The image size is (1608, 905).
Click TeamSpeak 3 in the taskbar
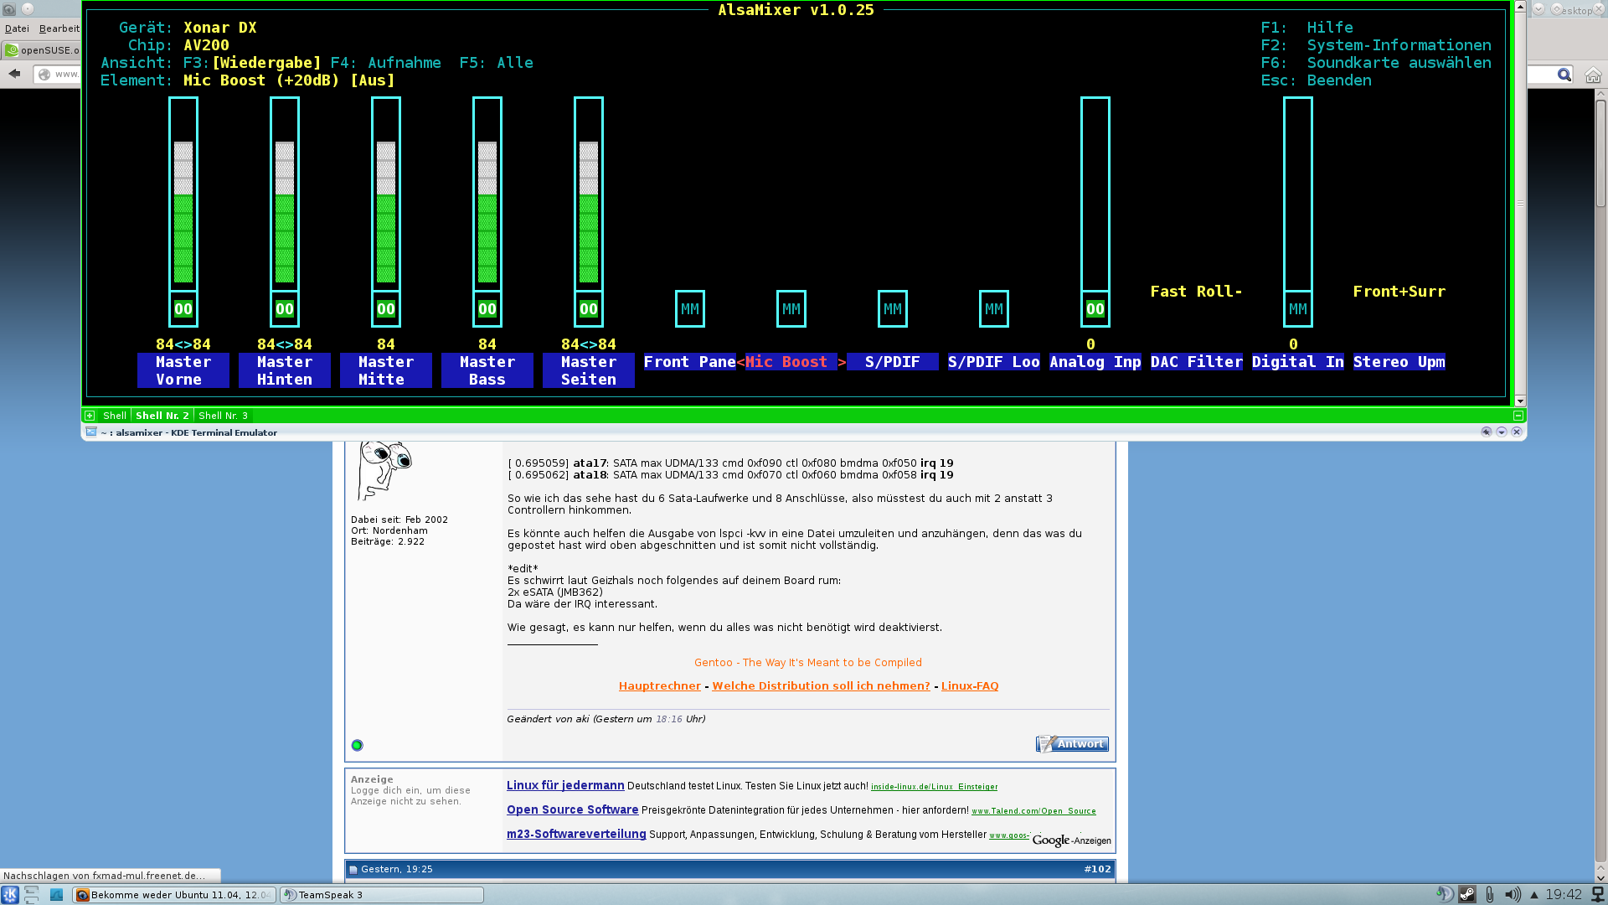tap(381, 895)
